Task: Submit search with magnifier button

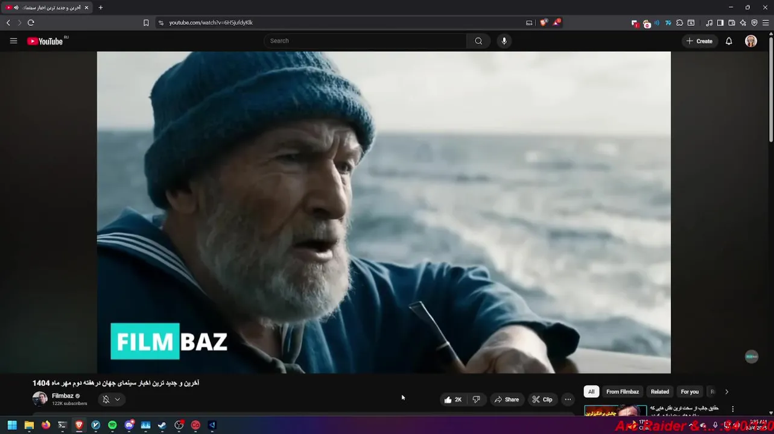Action: [x=478, y=41]
